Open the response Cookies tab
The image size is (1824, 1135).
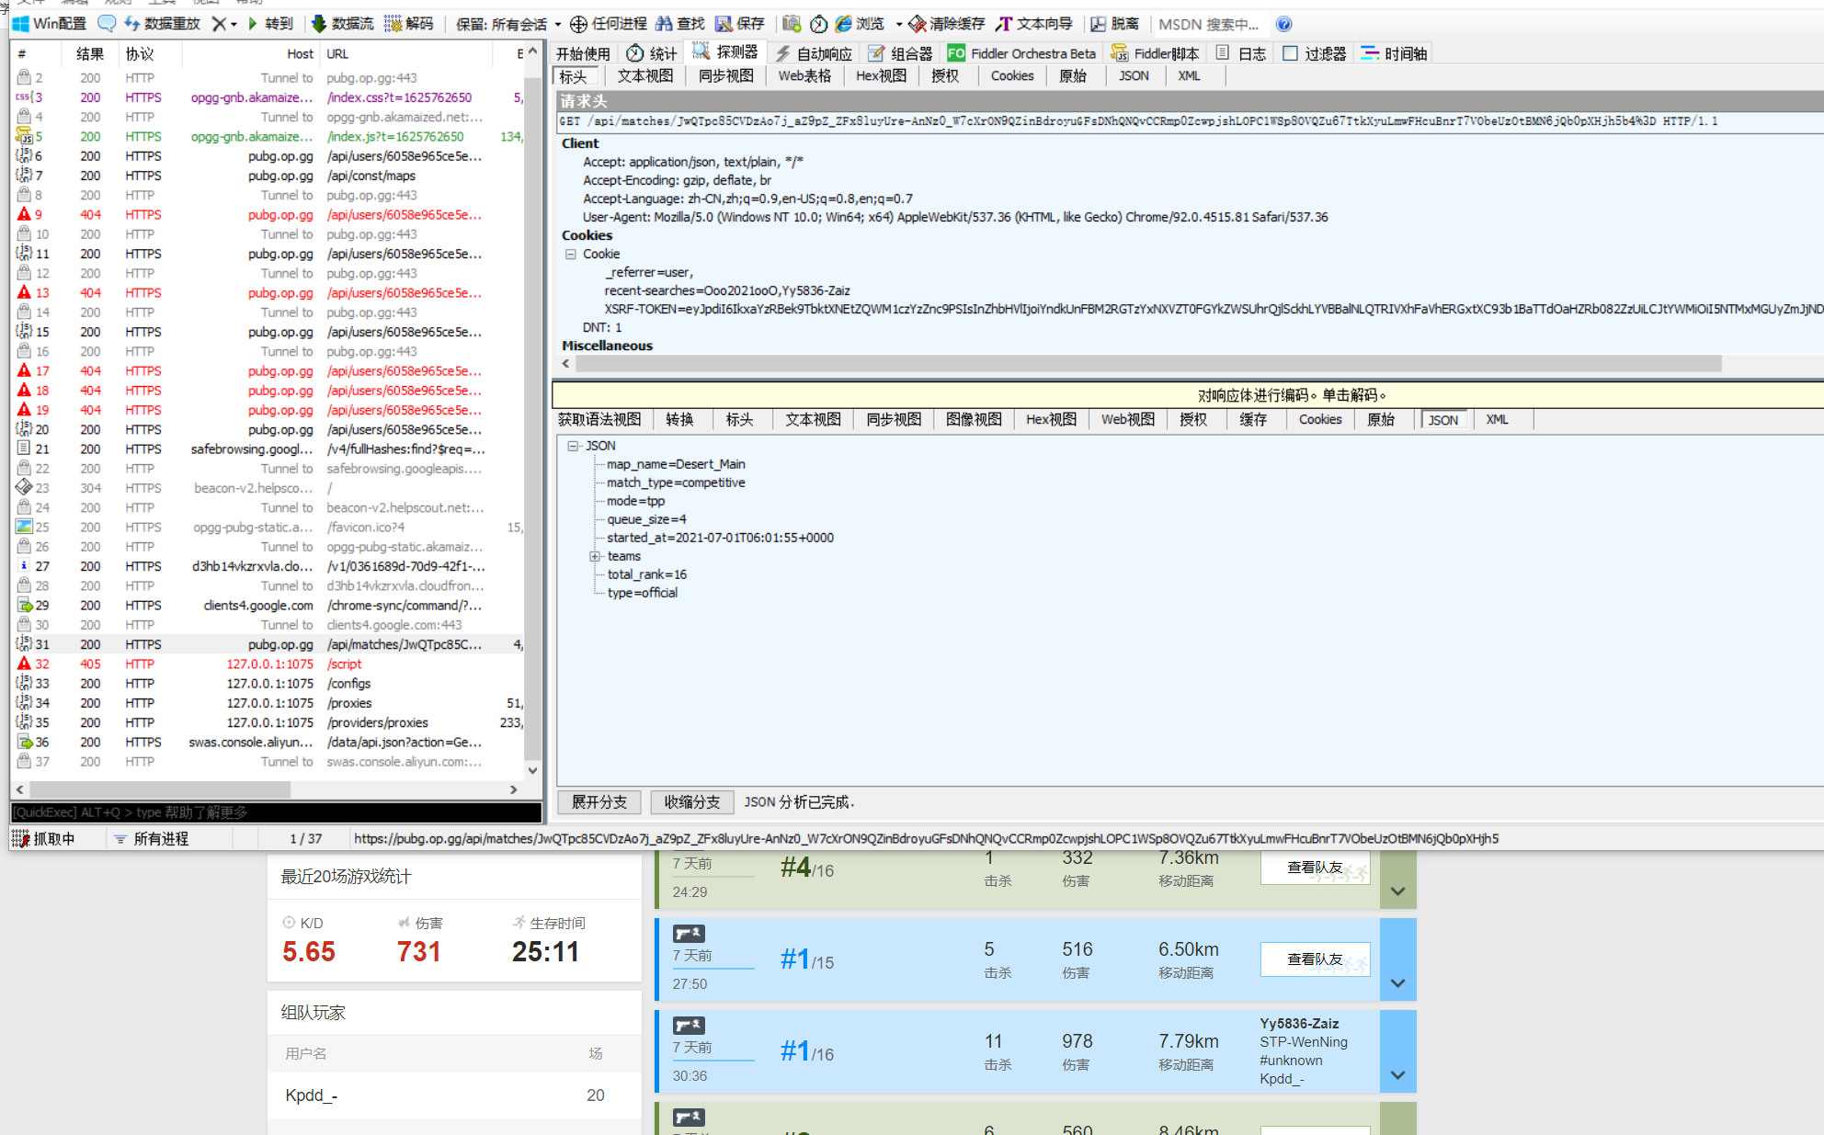[x=1319, y=419]
